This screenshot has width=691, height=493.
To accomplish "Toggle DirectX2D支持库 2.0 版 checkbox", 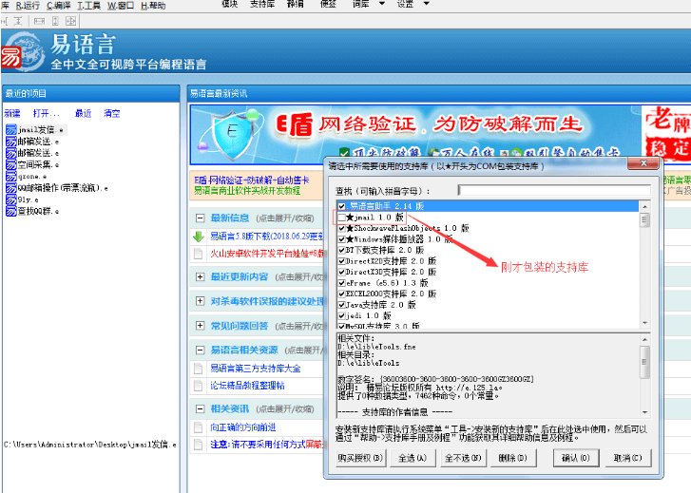I will click(x=341, y=261).
